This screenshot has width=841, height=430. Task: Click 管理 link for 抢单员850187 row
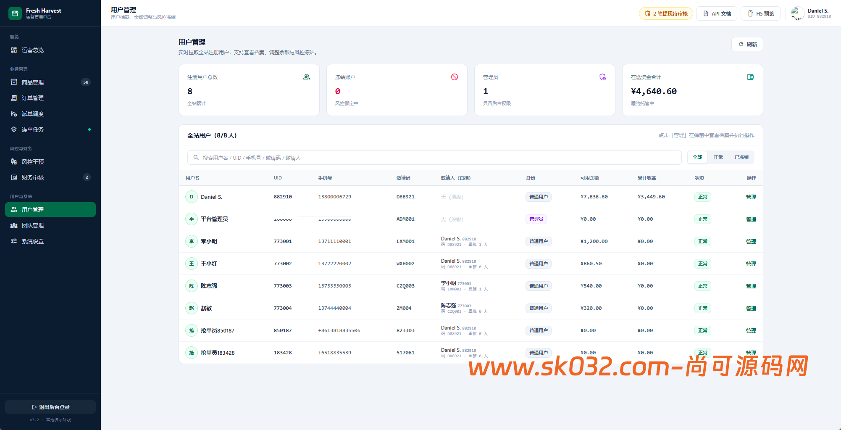coord(751,330)
